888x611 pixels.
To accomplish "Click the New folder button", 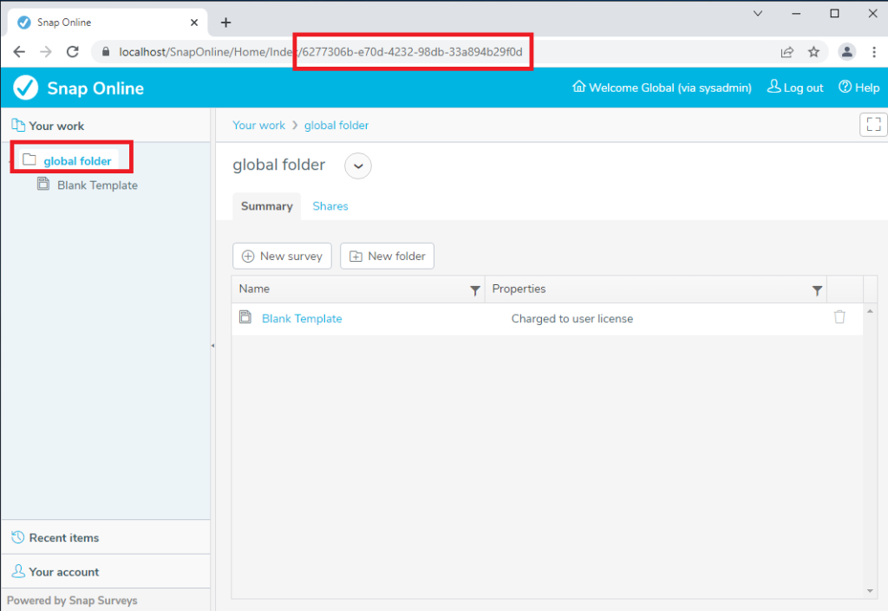I will tap(387, 256).
